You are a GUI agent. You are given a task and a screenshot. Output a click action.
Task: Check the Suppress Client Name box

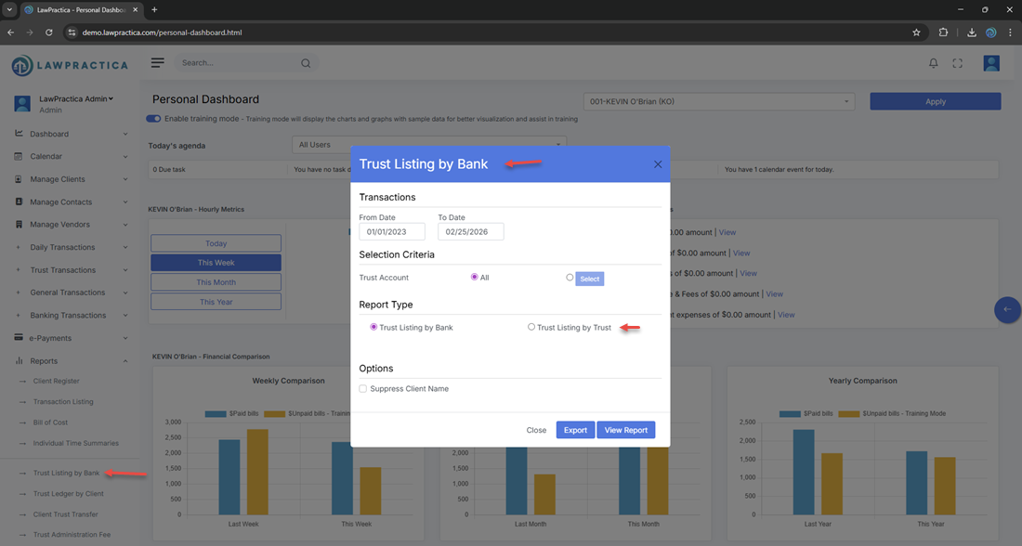tap(363, 388)
